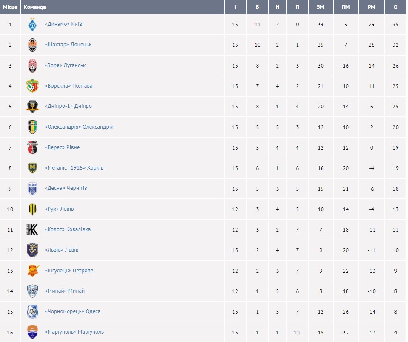Open the «Минай» Минай team link
This screenshot has width=408, height=342.
click(64, 291)
